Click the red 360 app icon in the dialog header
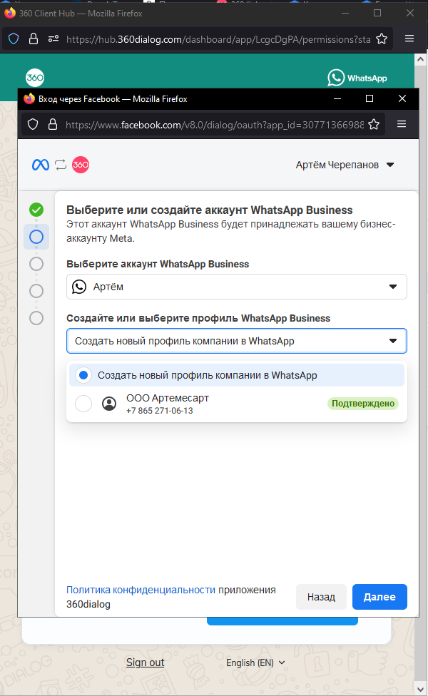This screenshot has width=428, height=696. (81, 165)
